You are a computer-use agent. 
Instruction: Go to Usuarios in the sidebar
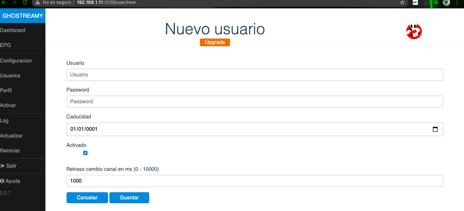(10, 76)
